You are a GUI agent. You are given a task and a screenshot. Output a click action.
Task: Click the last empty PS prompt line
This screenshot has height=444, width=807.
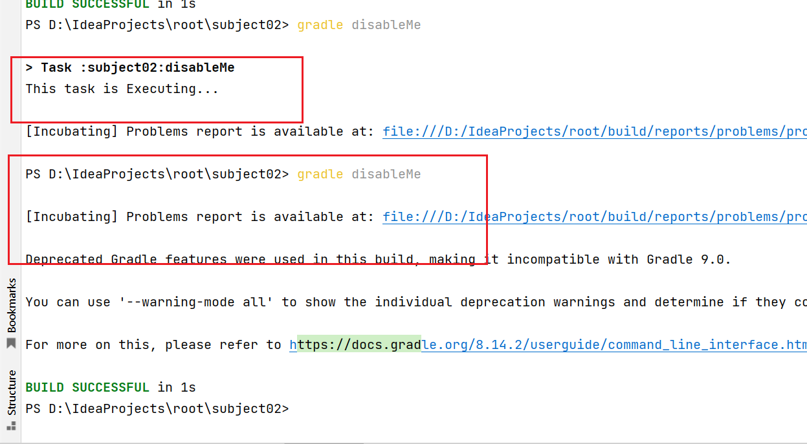click(157, 408)
